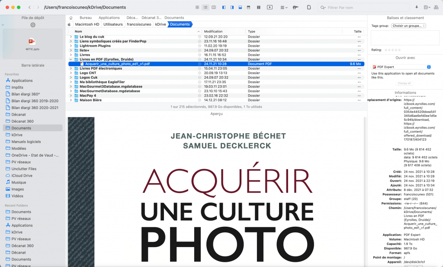
Task: Click the filter field magnifier icon
Action: 323,8
